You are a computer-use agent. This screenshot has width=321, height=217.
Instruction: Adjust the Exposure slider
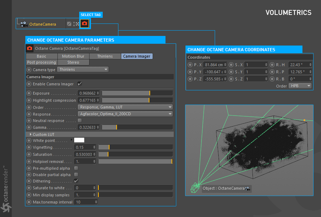click(x=137, y=93)
